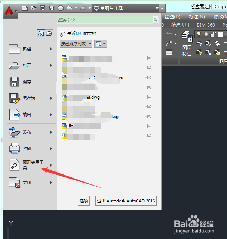This screenshot has width=227, height=239.
Task: Open the Quick Access Toolbar customize arrow
Action: (x=162, y=8)
